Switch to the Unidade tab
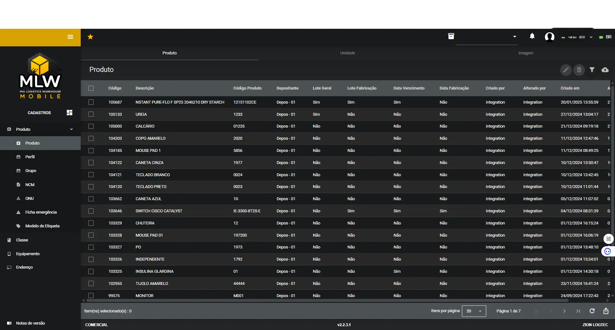The image size is (615, 330). tap(347, 53)
